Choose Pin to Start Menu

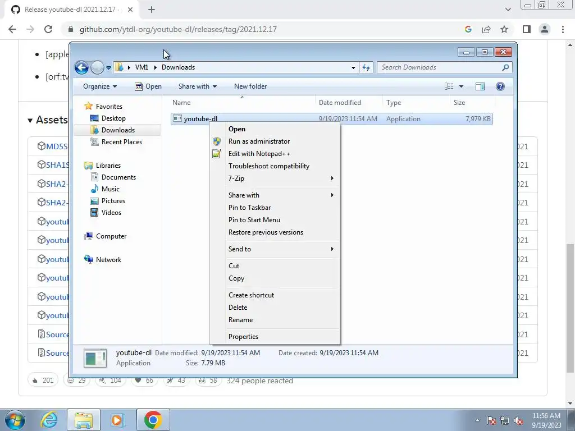tap(274, 220)
